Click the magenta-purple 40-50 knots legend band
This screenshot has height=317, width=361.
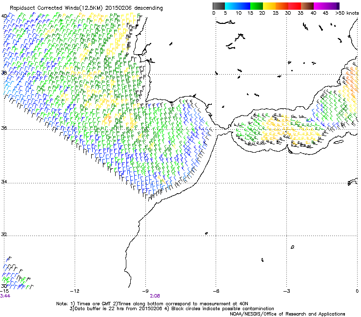pyautogui.click(x=326, y=6)
